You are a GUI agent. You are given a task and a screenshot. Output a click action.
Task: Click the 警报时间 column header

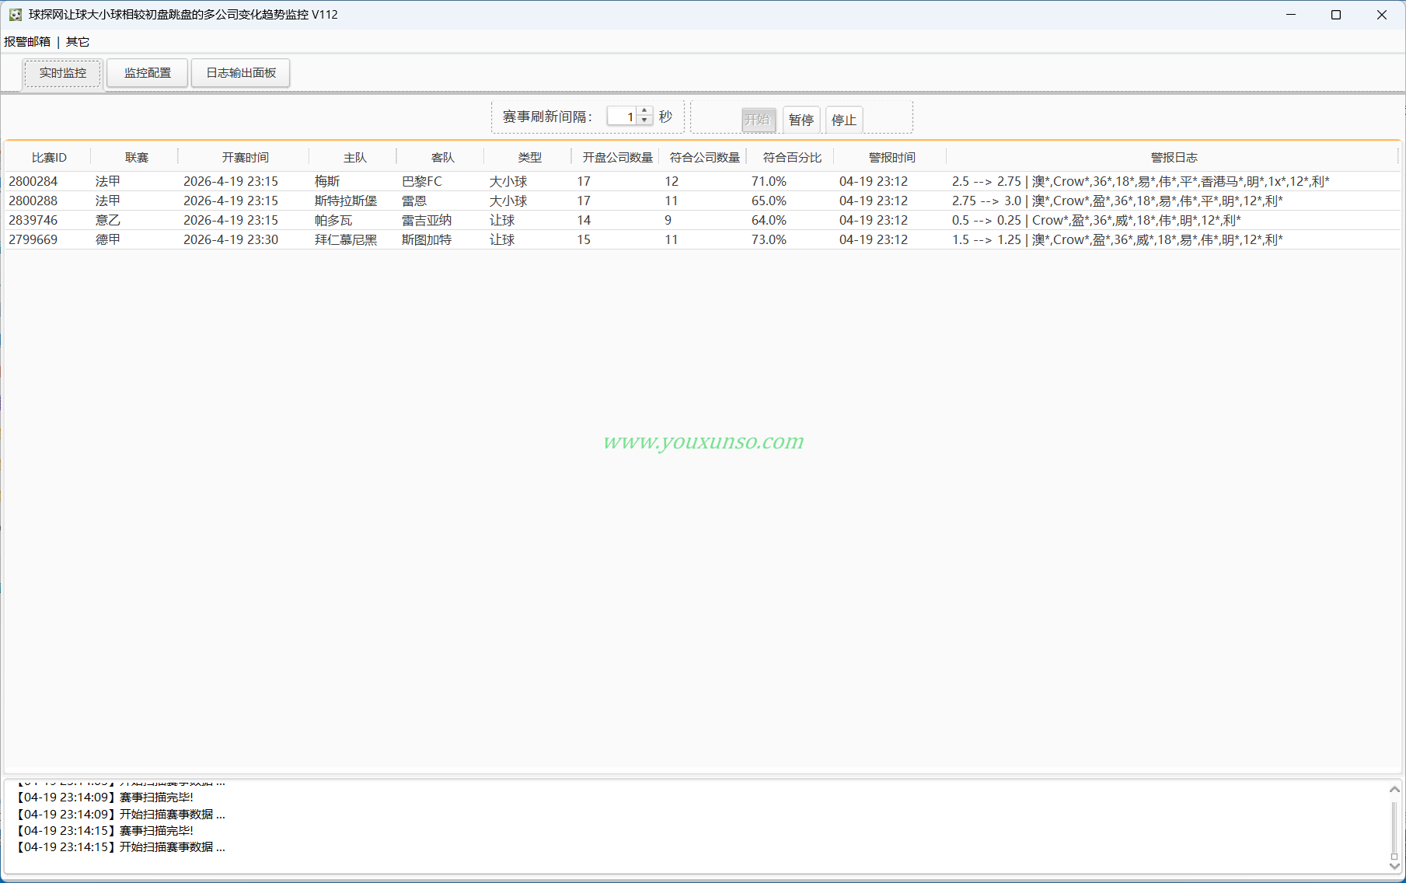pos(891,158)
